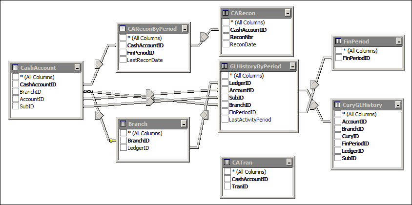The width and height of the screenshot is (412, 205).
Task: Collapse the CAReconByPeriod table window
Action: (x=184, y=29)
